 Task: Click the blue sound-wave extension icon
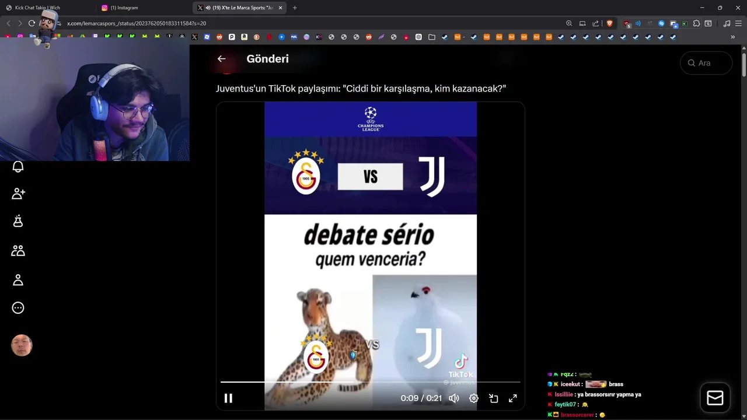point(638,23)
